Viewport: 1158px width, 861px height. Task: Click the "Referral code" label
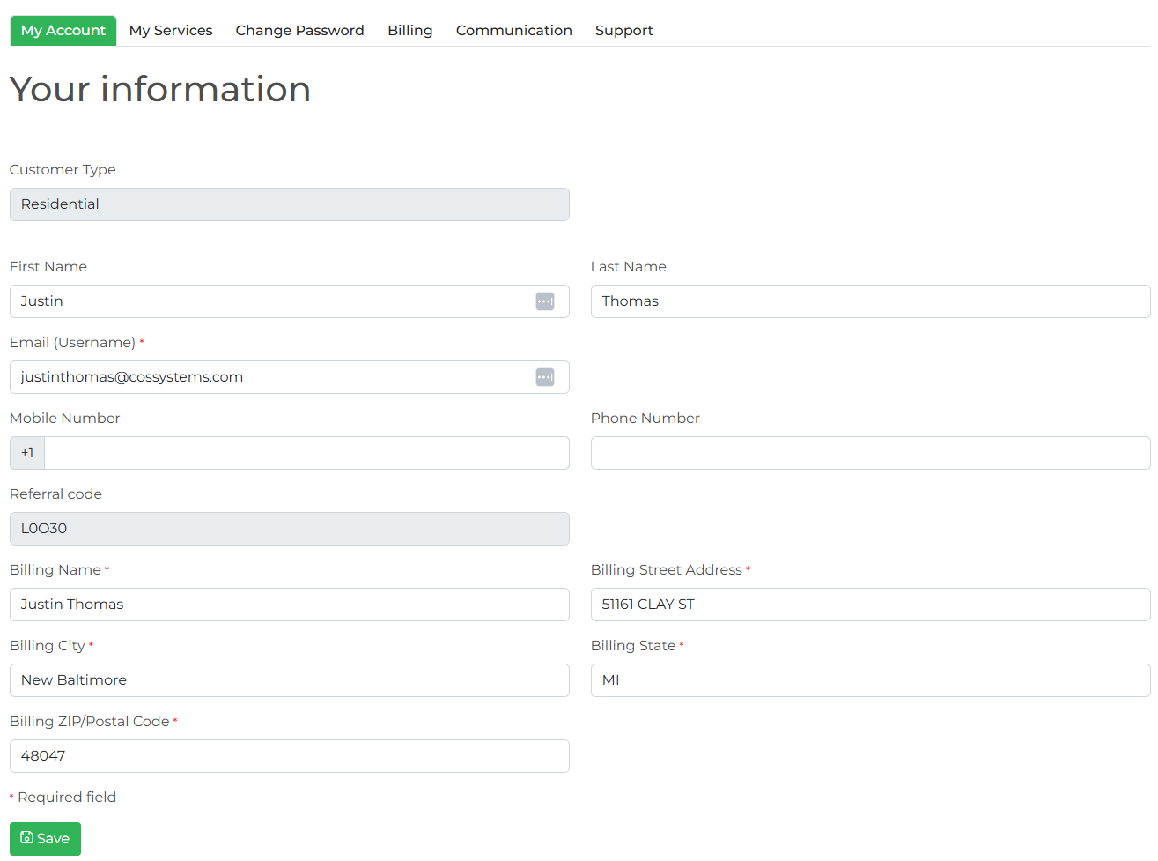[x=56, y=494]
